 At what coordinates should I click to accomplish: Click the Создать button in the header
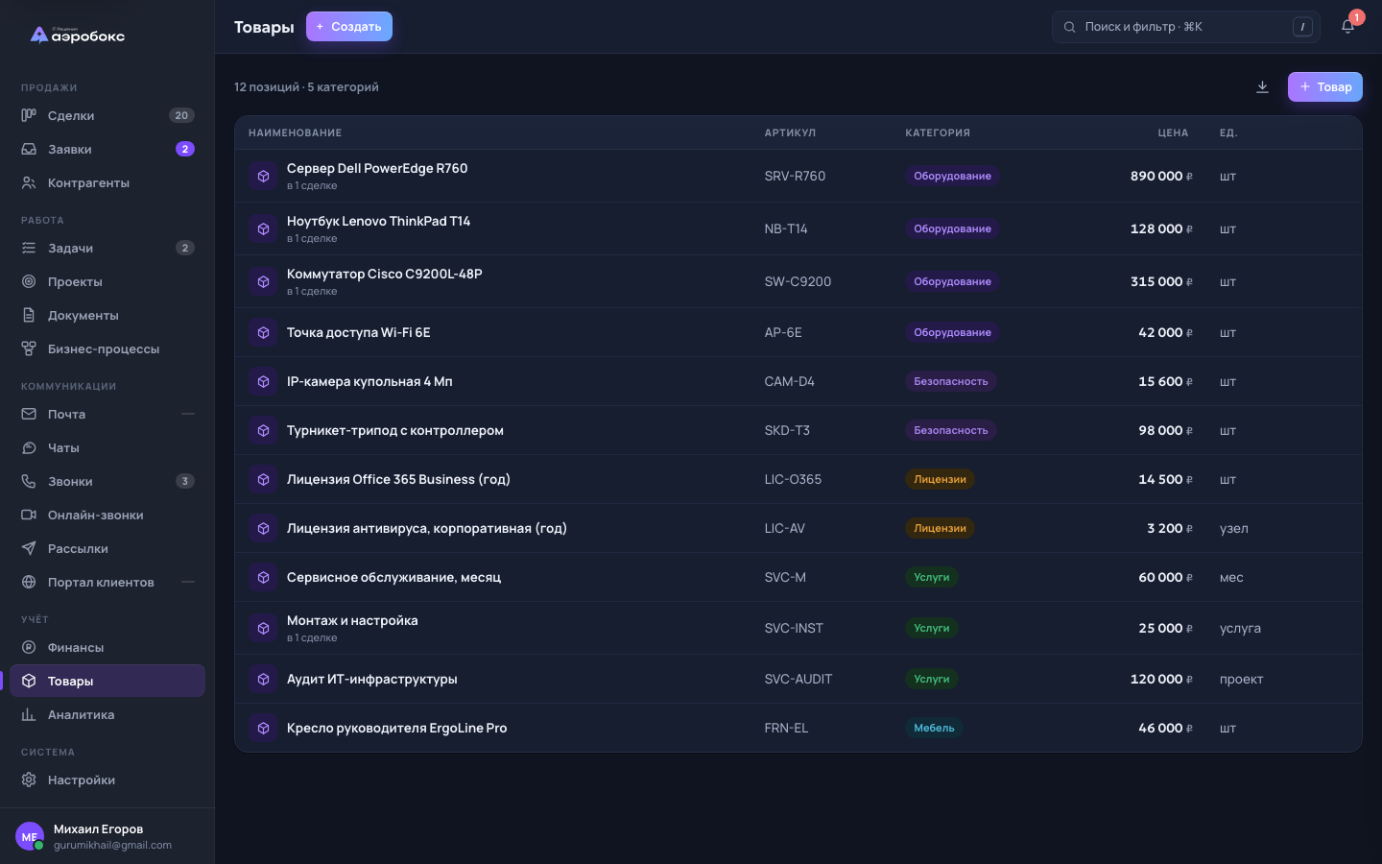349,27
